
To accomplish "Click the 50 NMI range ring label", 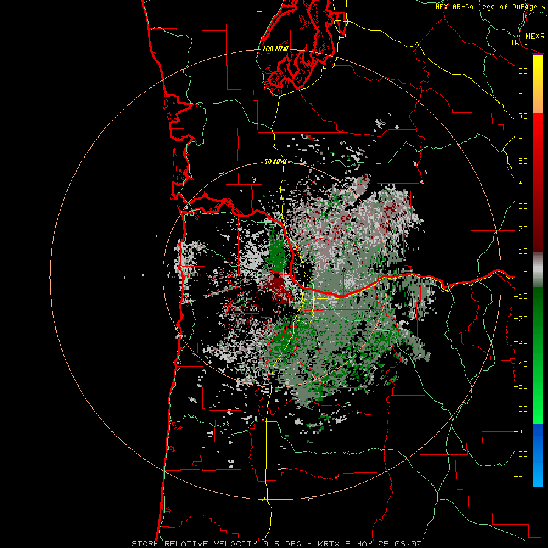I will pyautogui.click(x=275, y=161).
